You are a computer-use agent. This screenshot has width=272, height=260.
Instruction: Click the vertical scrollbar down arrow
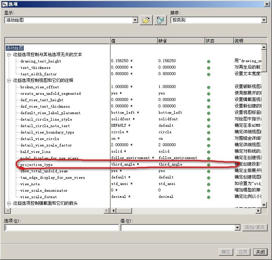click(264, 205)
